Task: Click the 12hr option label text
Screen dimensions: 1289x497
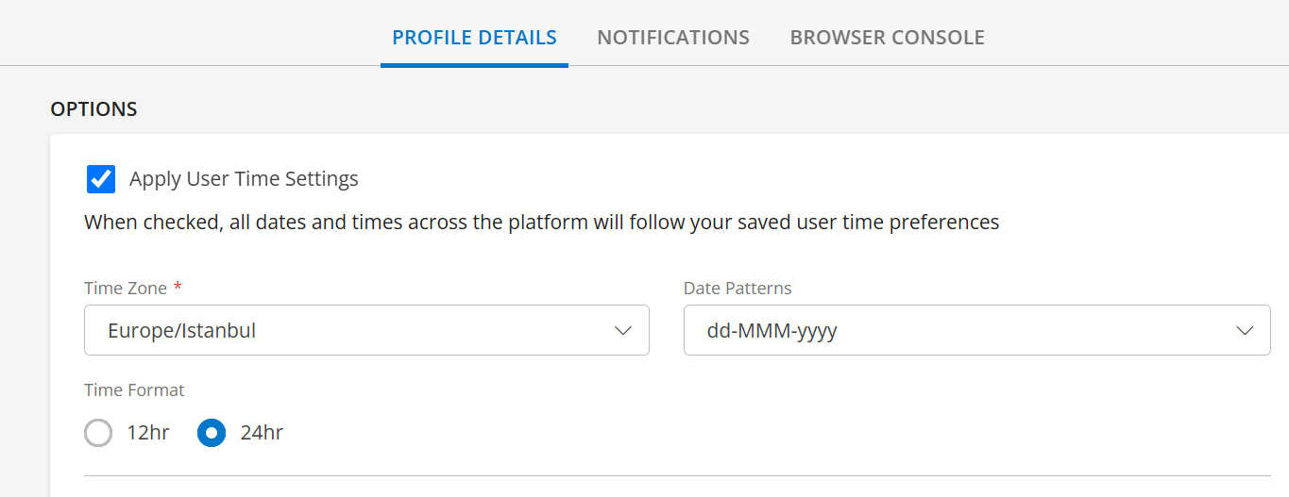Action: [x=148, y=433]
